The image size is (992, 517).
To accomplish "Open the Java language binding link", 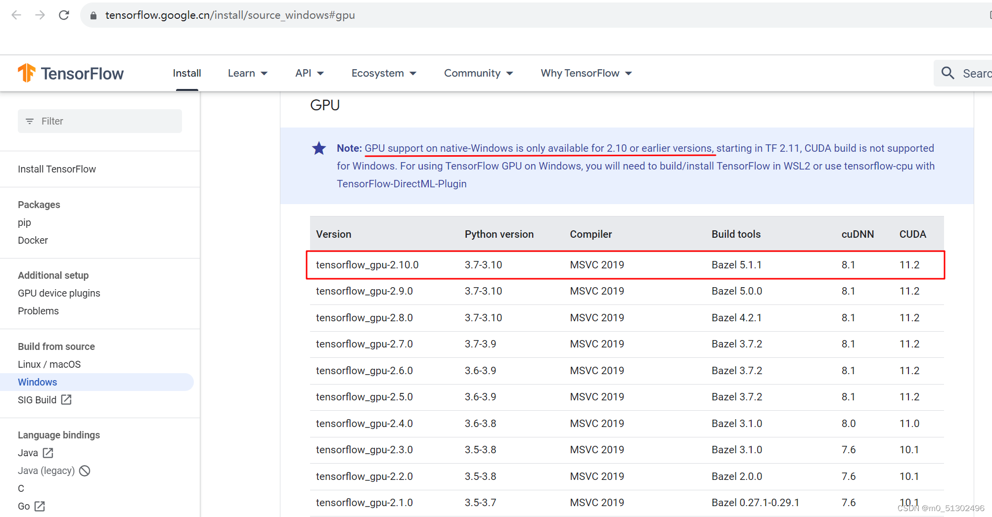I will 28,453.
